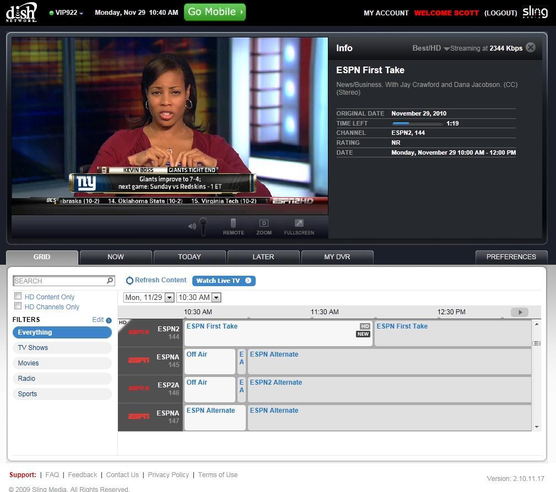Click the NEW badge on ESPN First Take
556x492 pixels.
(x=363, y=334)
